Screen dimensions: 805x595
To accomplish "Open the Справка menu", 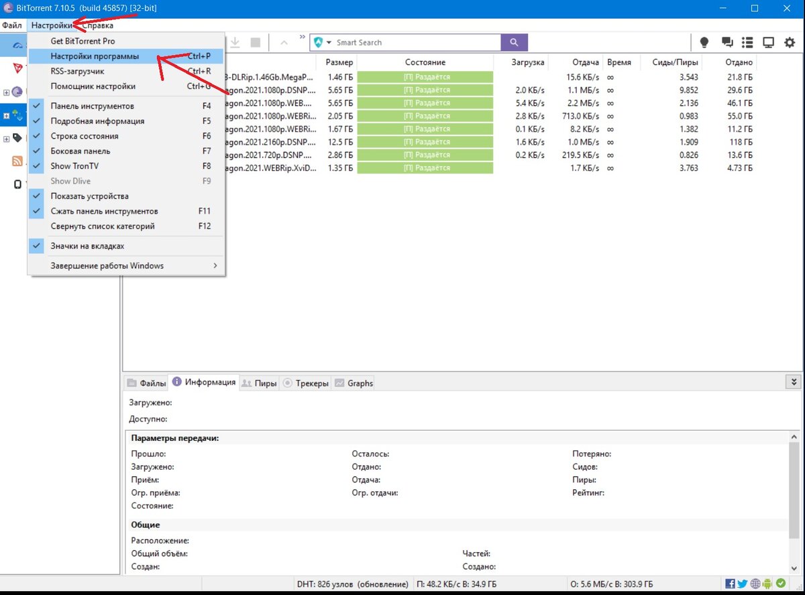I will pyautogui.click(x=97, y=25).
